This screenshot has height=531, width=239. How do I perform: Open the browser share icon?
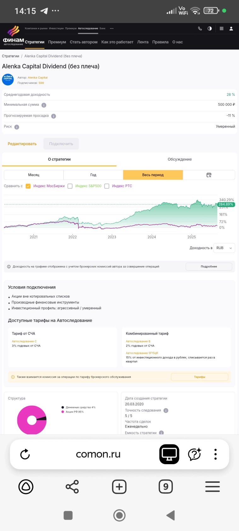72,487
